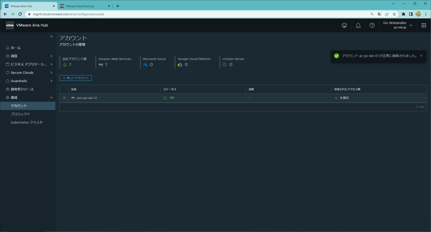Toggle the browser side panel
Screen dimensions: 431x232
click(411, 14)
